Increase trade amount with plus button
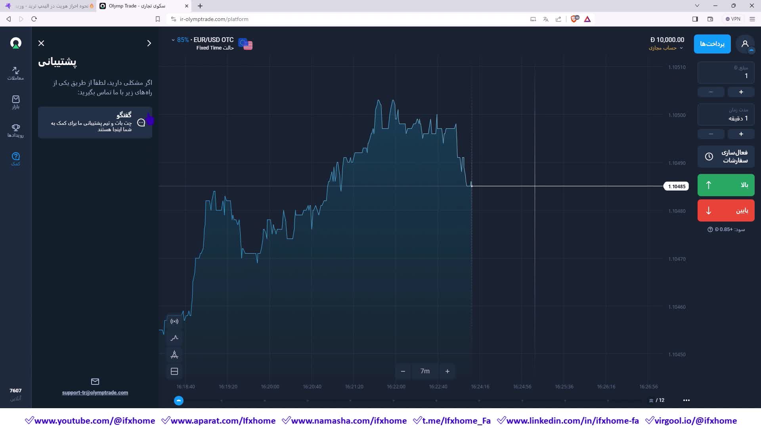The height and width of the screenshot is (428, 761). click(x=741, y=92)
